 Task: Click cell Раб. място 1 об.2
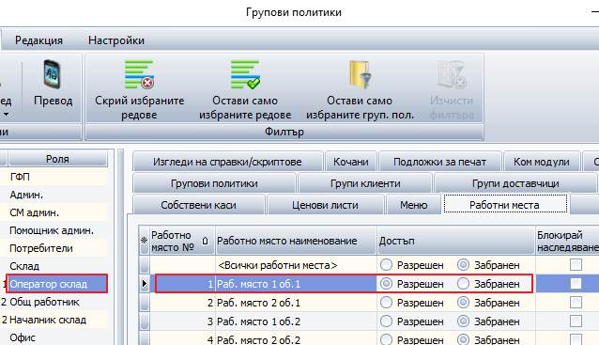[x=296, y=321]
